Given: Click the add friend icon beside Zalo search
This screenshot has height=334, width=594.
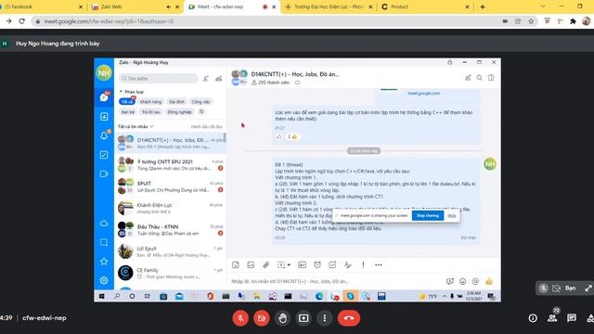Looking at the screenshot, I should [205, 78].
